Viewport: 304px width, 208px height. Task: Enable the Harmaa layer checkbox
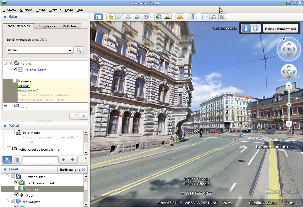click(17, 189)
